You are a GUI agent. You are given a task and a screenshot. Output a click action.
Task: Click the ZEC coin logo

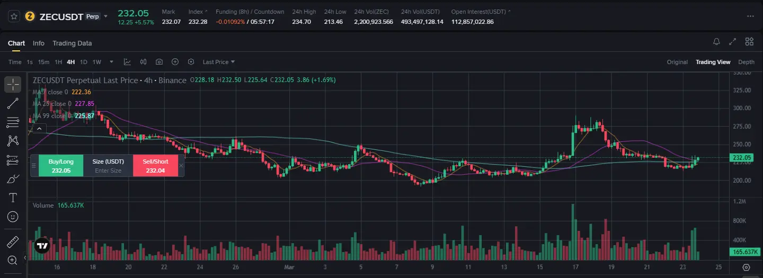coord(30,16)
